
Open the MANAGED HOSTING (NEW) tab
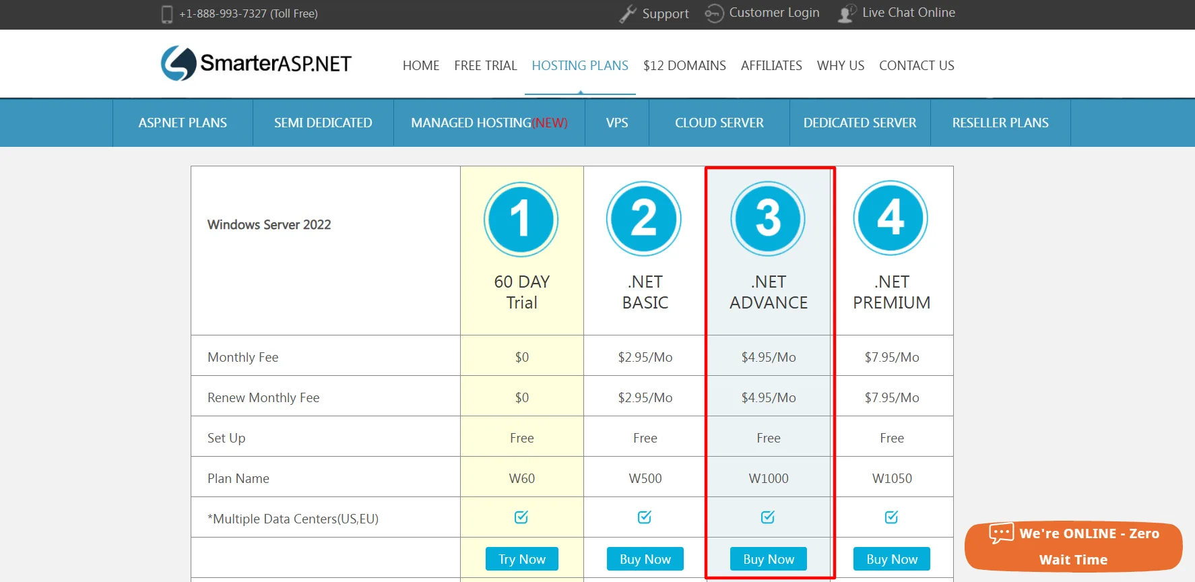[489, 123]
